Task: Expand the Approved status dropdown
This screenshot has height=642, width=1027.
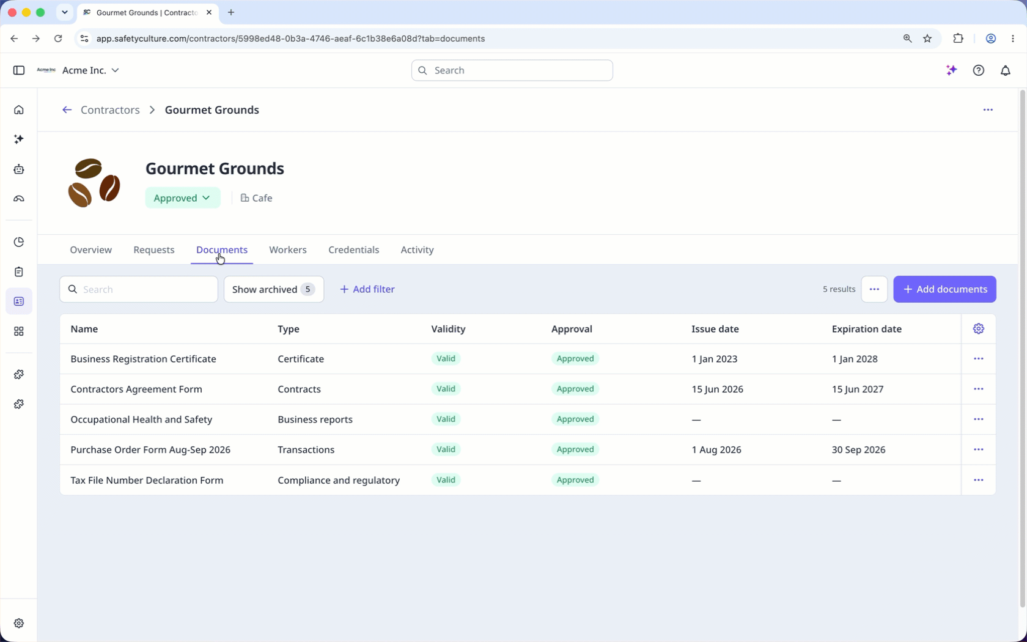Action: (x=182, y=198)
